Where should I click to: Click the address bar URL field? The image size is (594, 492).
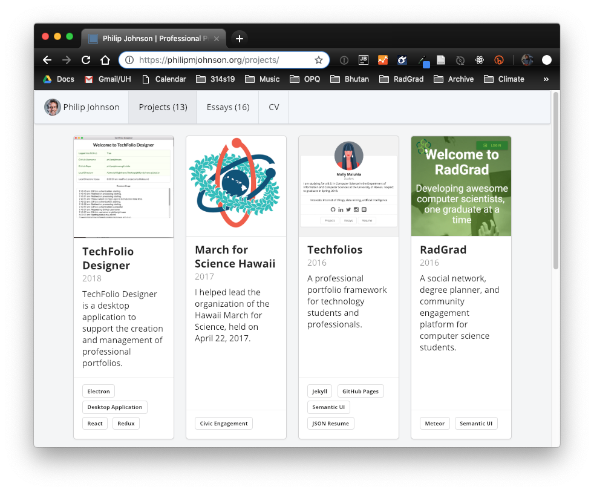click(224, 60)
